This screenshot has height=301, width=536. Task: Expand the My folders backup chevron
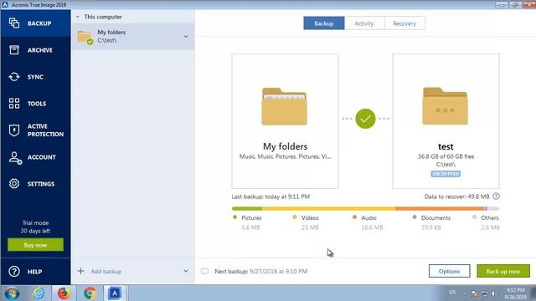click(x=186, y=37)
